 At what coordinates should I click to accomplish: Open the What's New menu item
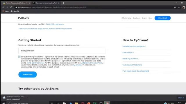click(126, 18)
